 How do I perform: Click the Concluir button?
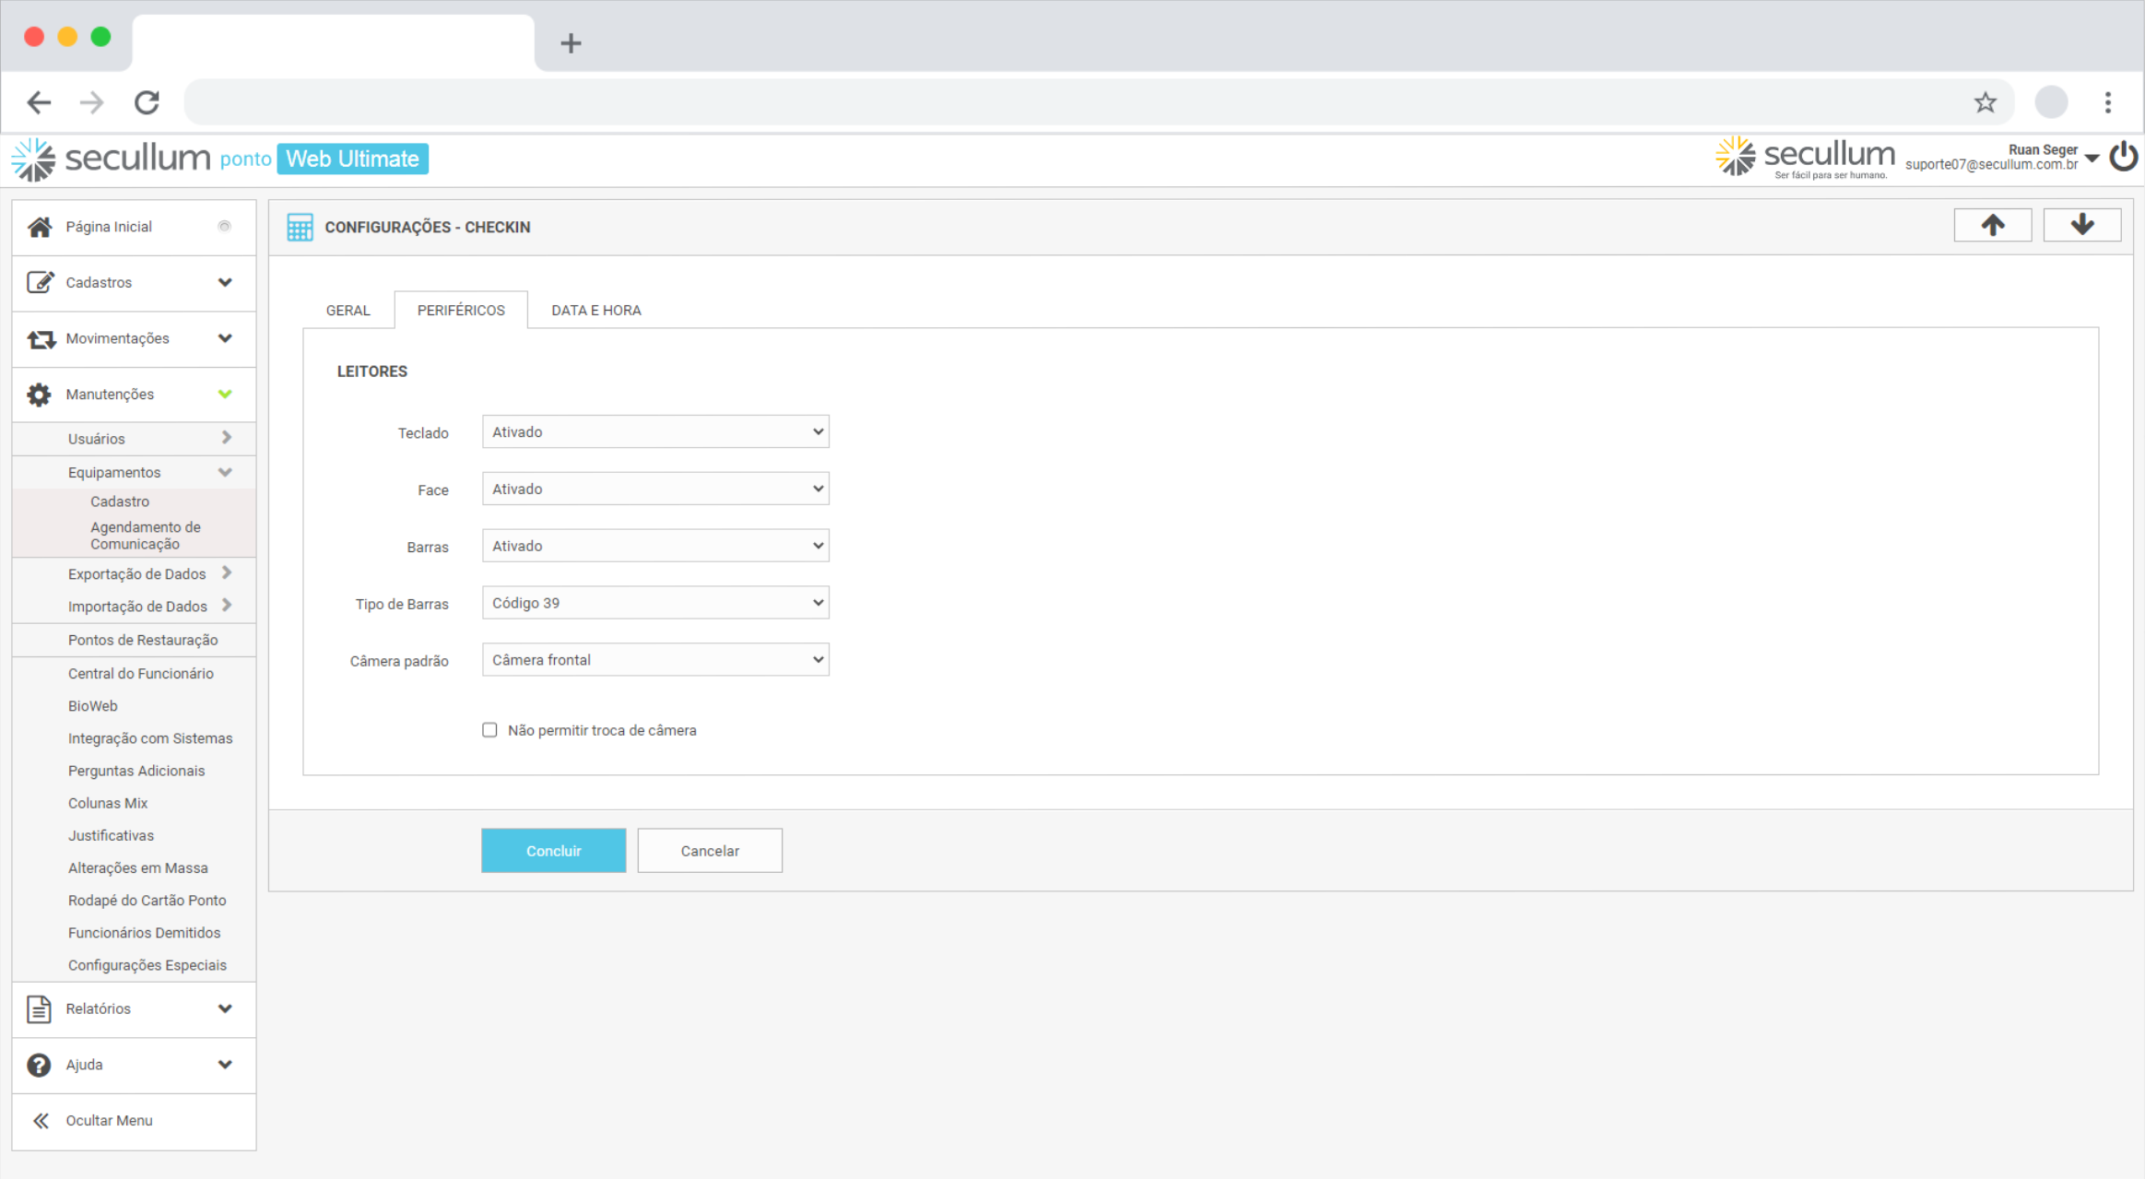553,851
